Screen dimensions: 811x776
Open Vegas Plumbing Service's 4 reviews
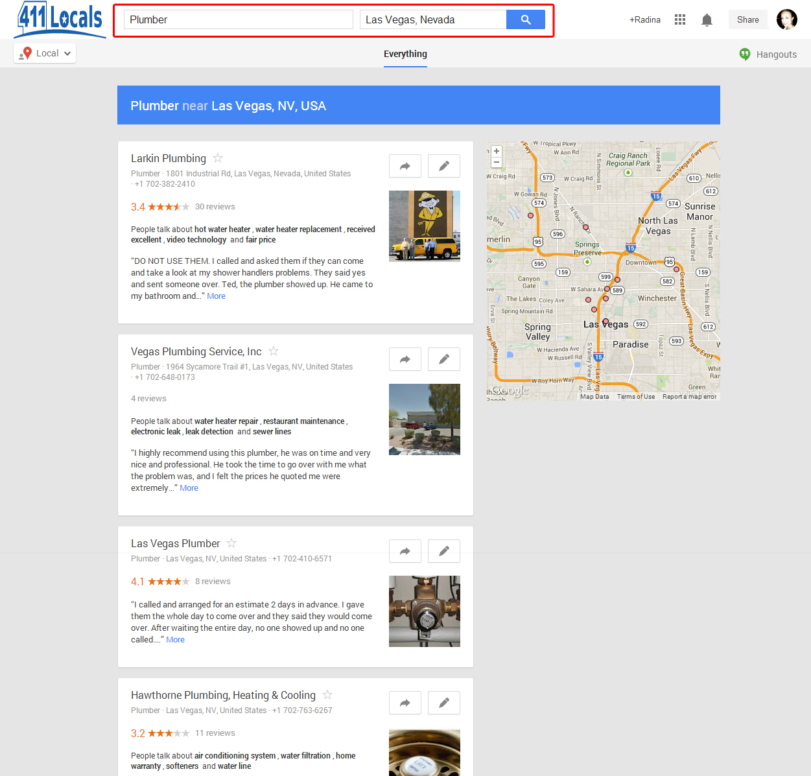[148, 399]
